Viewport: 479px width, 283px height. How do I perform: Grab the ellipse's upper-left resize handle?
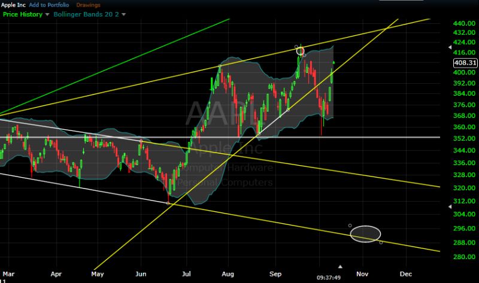point(350,226)
